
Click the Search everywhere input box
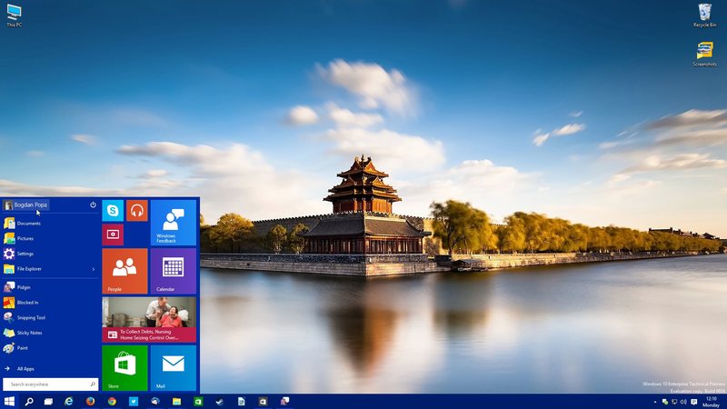click(50, 384)
